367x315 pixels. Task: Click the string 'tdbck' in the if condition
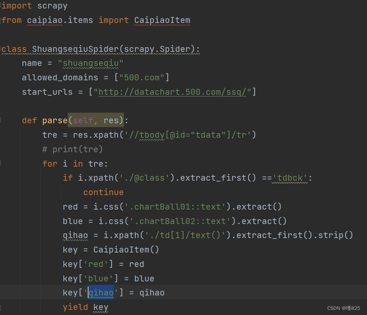(290, 178)
